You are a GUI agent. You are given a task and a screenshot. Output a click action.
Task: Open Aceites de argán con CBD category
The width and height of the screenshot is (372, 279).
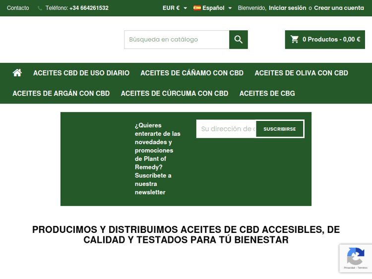(x=61, y=93)
